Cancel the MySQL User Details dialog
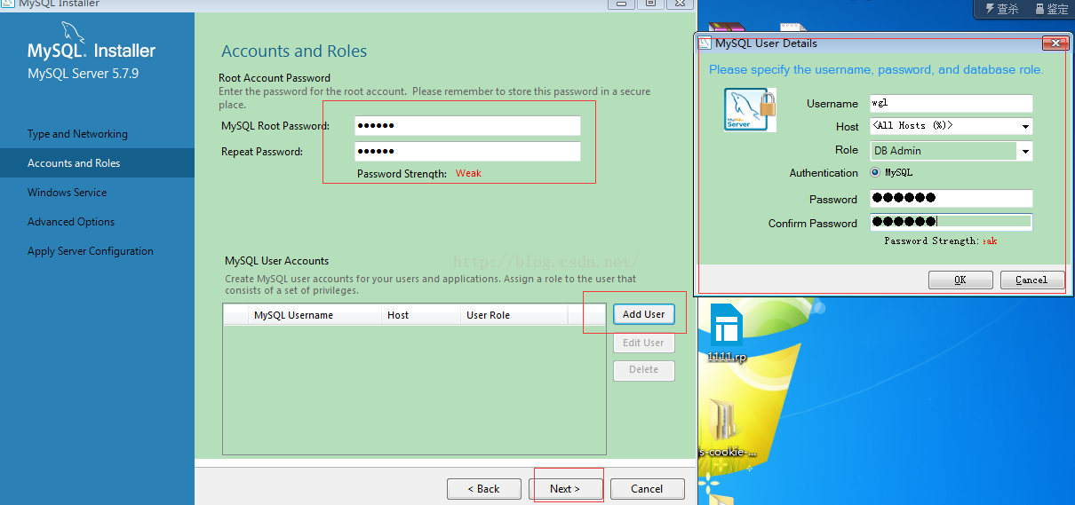 (1031, 280)
